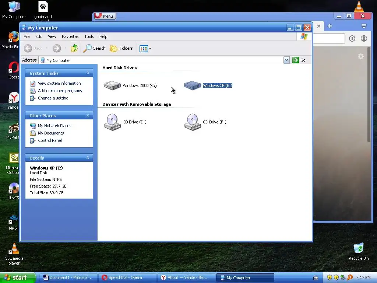The width and height of the screenshot is (377, 283).
Task: Switch to About — Yandex Browser taskbar button
Action: pyautogui.click(x=186, y=278)
